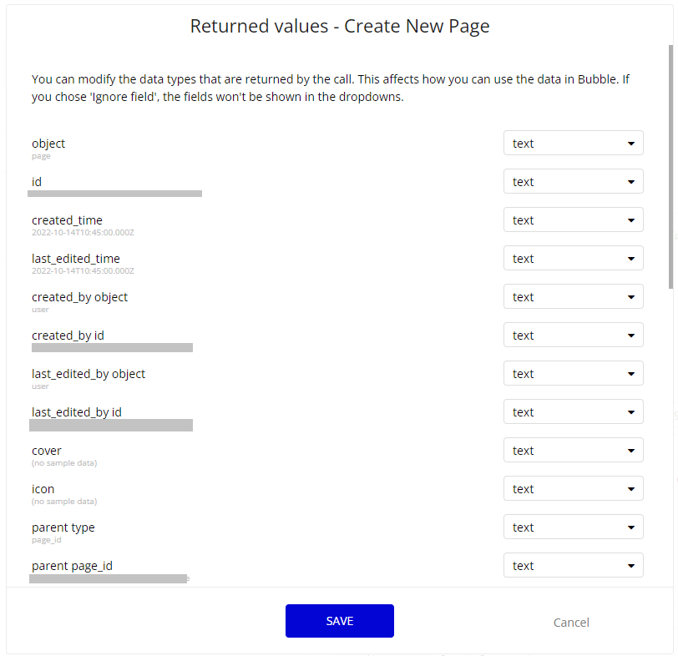Open the data type dropdown for id

[x=574, y=181]
